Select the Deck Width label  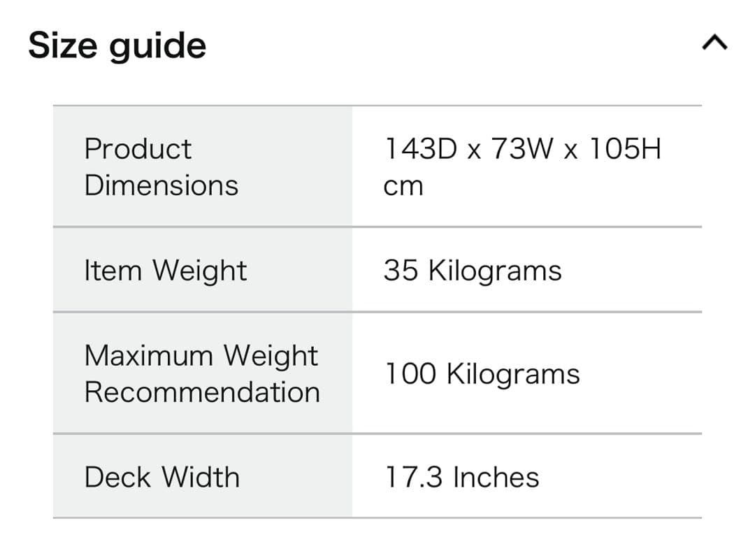coord(162,477)
